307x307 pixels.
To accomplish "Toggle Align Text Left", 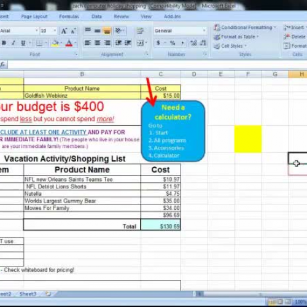I will pos(88,43).
